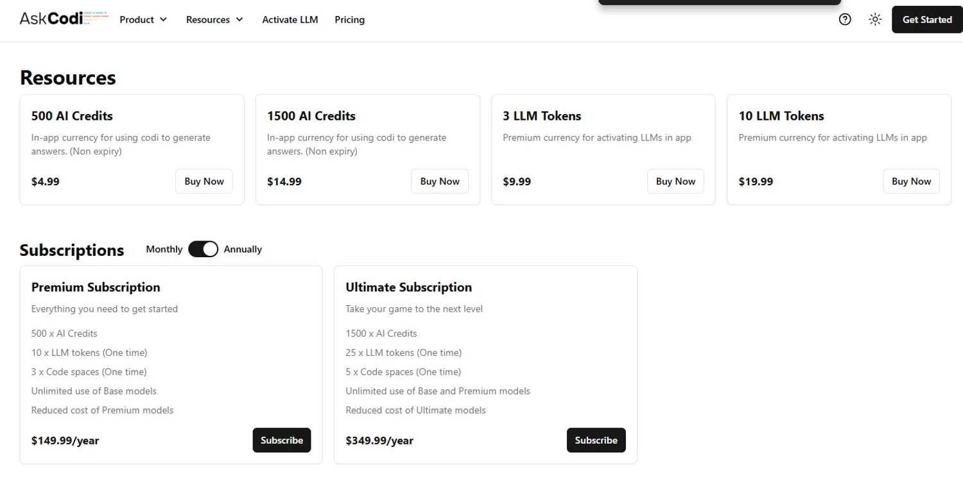Click "10 x LLM tokens (One time)" line

coord(89,353)
